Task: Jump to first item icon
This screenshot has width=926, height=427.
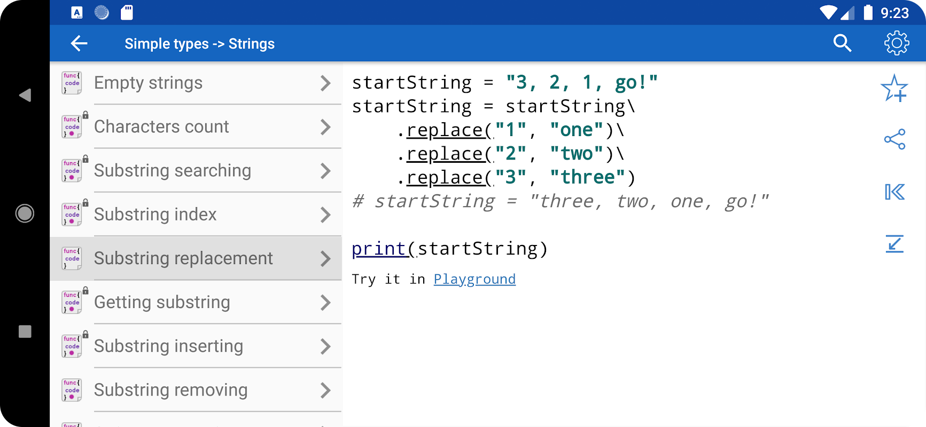Action: coord(894,192)
